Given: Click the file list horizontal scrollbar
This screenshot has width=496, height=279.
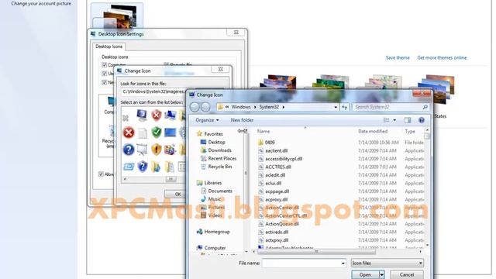Looking at the screenshot, I should pos(316,252).
